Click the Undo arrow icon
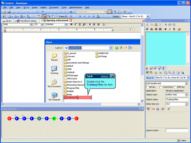Screen dimensions: 191x143 click(x=42, y=12)
